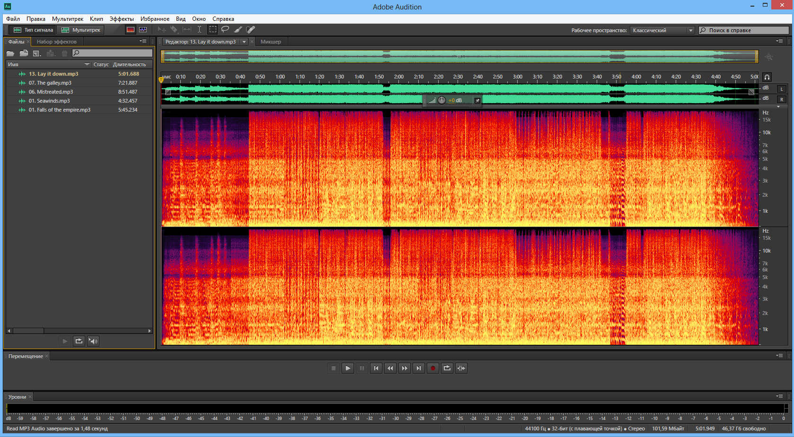
Task: Select the Lasso Selection tool
Action: tap(225, 30)
